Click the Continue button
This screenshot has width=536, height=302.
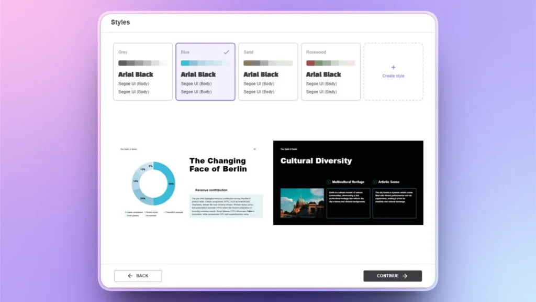click(393, 275)
